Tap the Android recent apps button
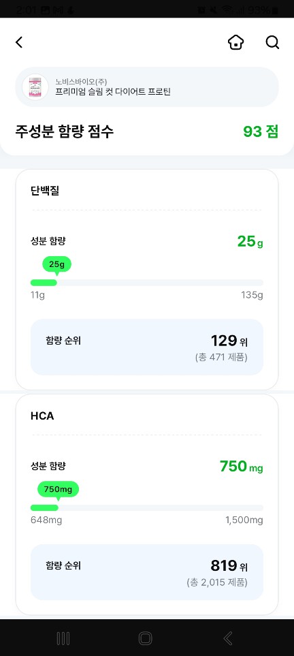Image resolution: width=294 pixels, height=656 pixels. click(63, 638)
